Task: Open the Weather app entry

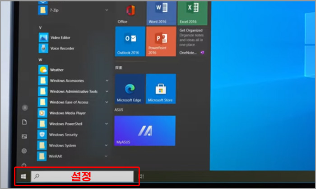Action: tap(56, 70)
